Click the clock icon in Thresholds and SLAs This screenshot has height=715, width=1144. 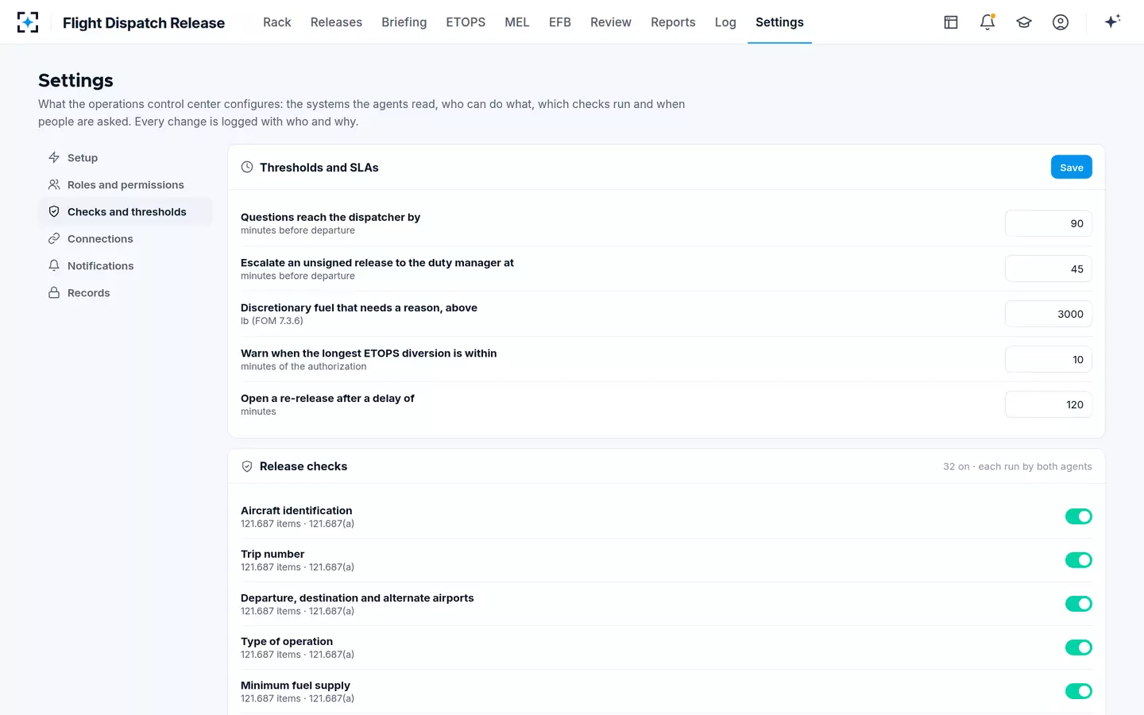point(247,167)
